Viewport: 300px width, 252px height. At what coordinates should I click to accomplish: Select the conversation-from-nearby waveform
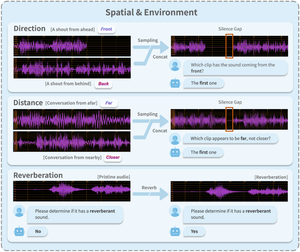(72, 142)
